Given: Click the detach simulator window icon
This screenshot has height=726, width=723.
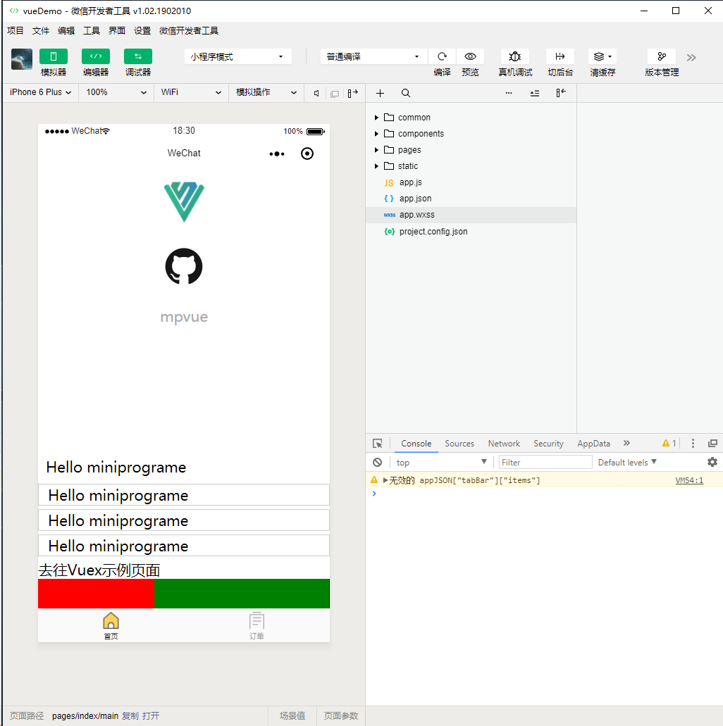Looking at the screenshot, I should [x=335, y=94].
